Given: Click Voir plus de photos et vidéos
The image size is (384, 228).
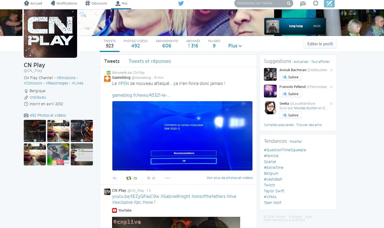Looking at the screenshot, I should [229, 178].
